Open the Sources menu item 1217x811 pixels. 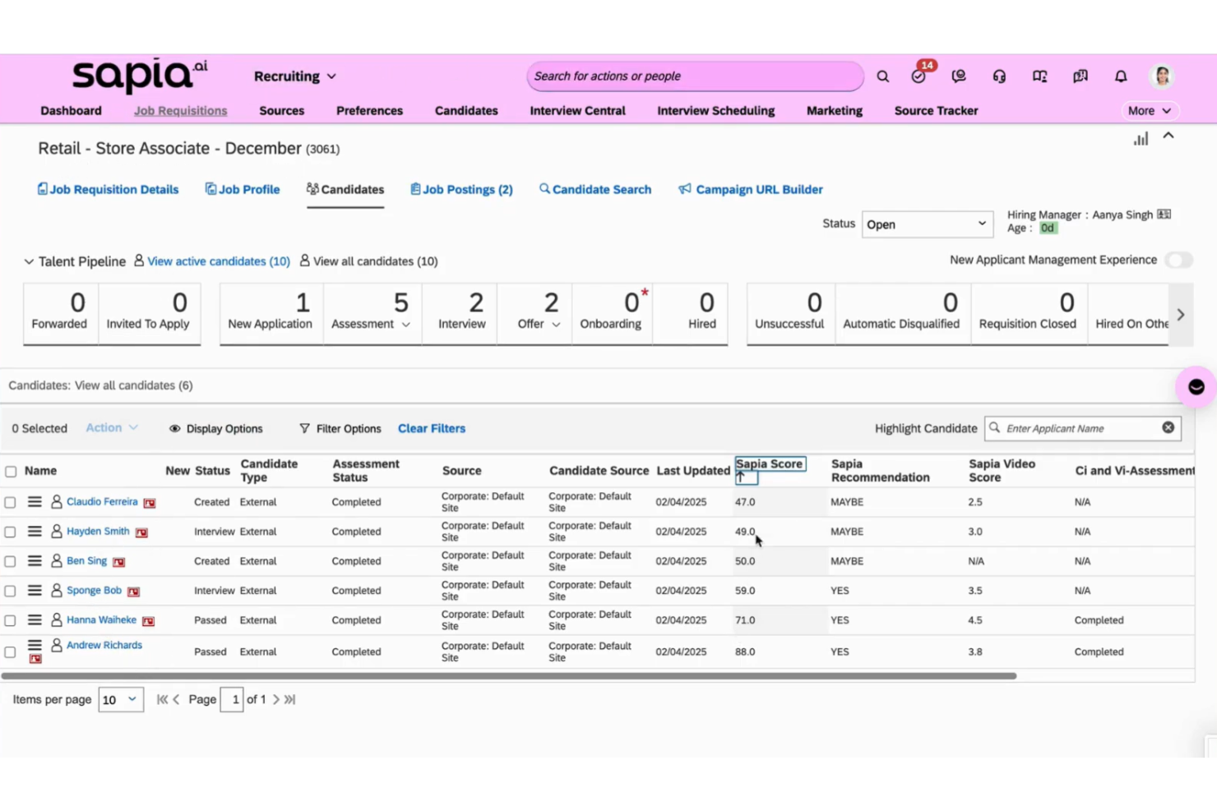point(281,111)
